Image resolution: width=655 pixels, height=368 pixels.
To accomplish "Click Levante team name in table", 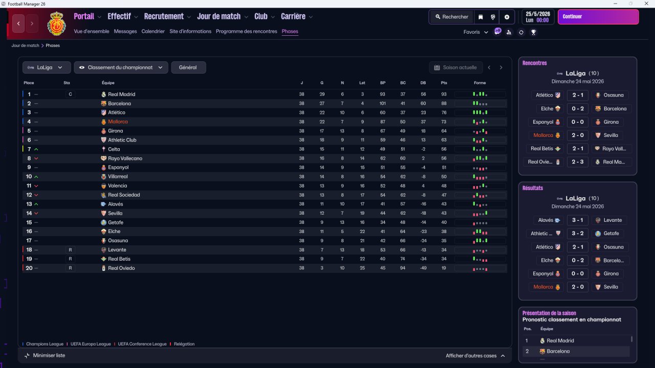I will (x=117, y=250).
